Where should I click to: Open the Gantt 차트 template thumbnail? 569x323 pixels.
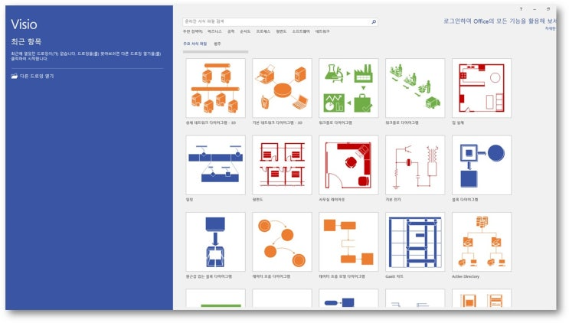[415, 242]
